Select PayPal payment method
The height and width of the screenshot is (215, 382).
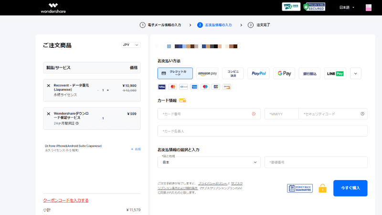[x=258, y=74]
